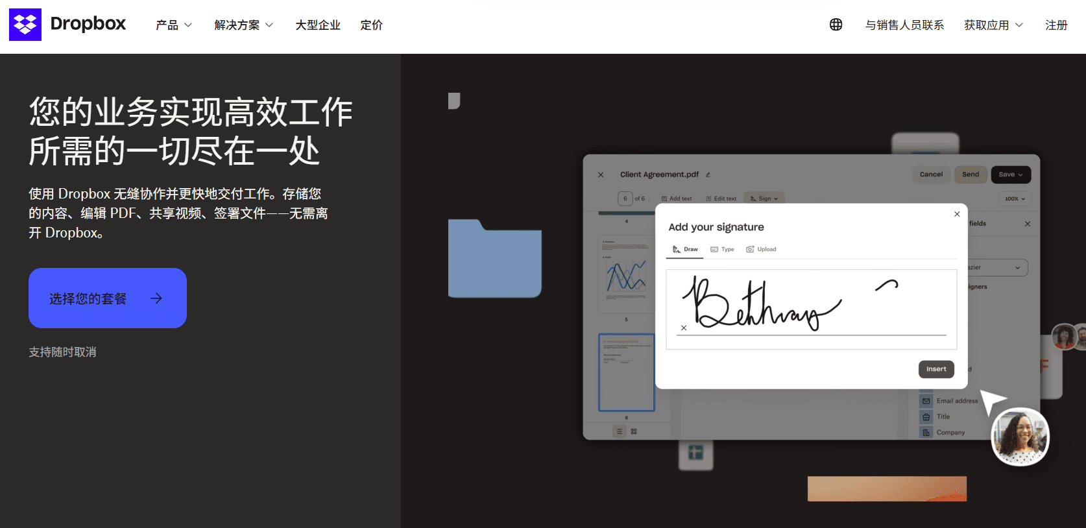Click the Insert button
The height and width of the screenshot is (528, 1086).
coord(936,369)
